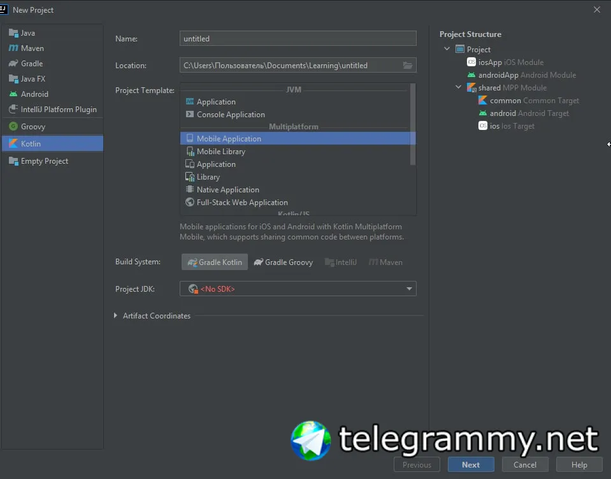Image resolution: width=611 pixels, height=479 pixels.
Task: Click the Help button
Action: pyautogui.click(x=579, y=464)
